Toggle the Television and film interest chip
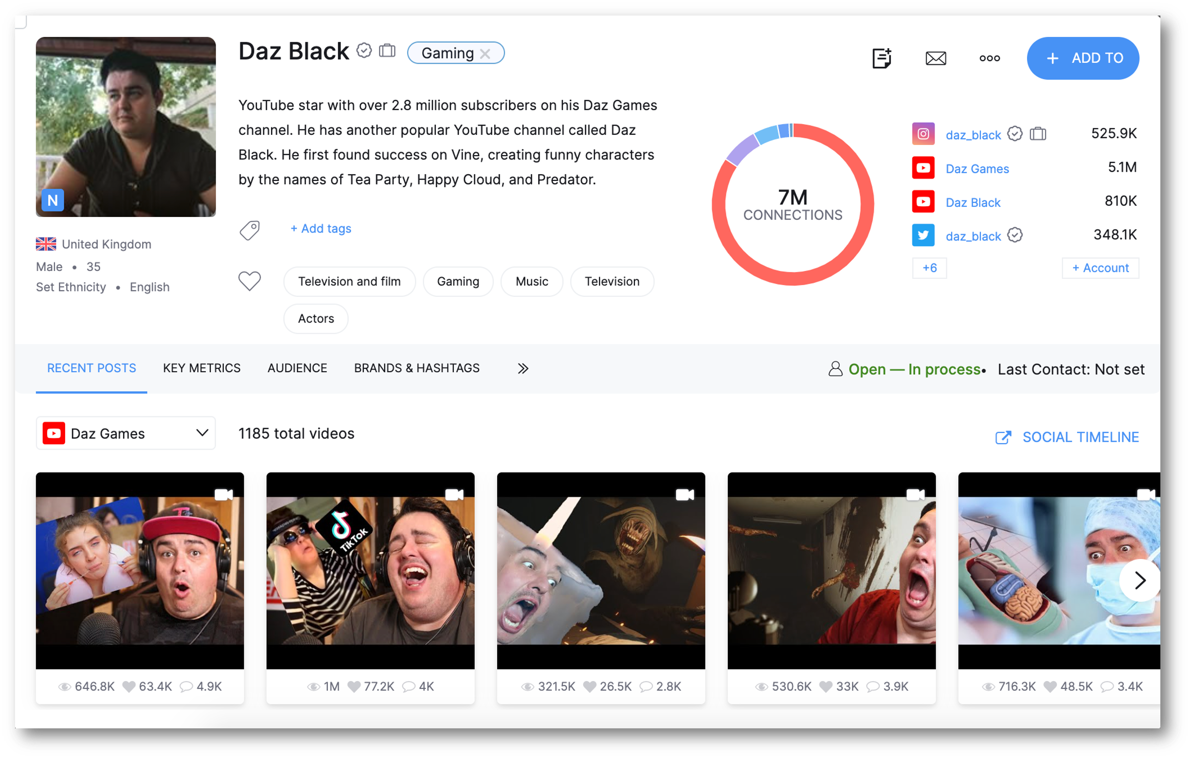1191x759 pixels. [x=349, y=281]
